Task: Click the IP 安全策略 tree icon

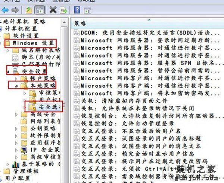Action: coord(24,150)
